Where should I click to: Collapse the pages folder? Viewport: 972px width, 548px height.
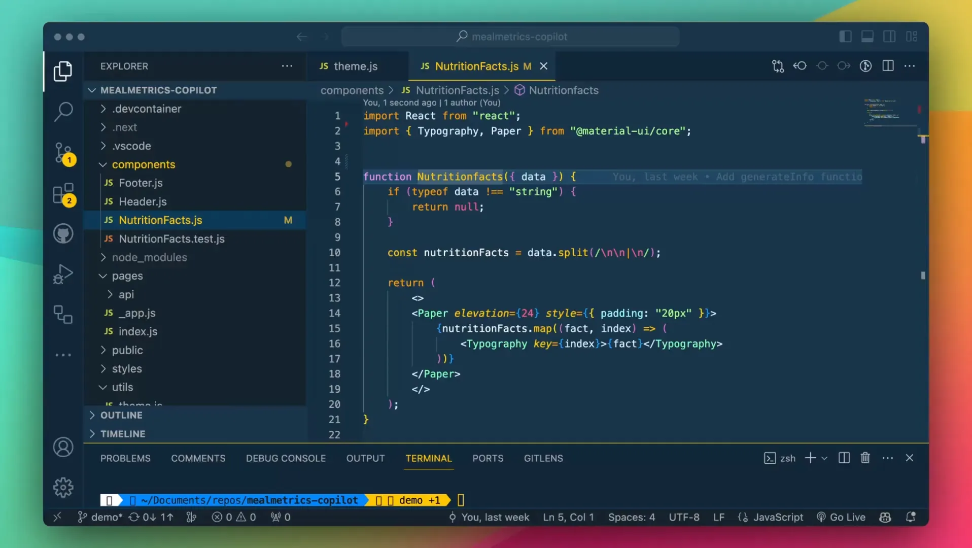pos(195,276)
